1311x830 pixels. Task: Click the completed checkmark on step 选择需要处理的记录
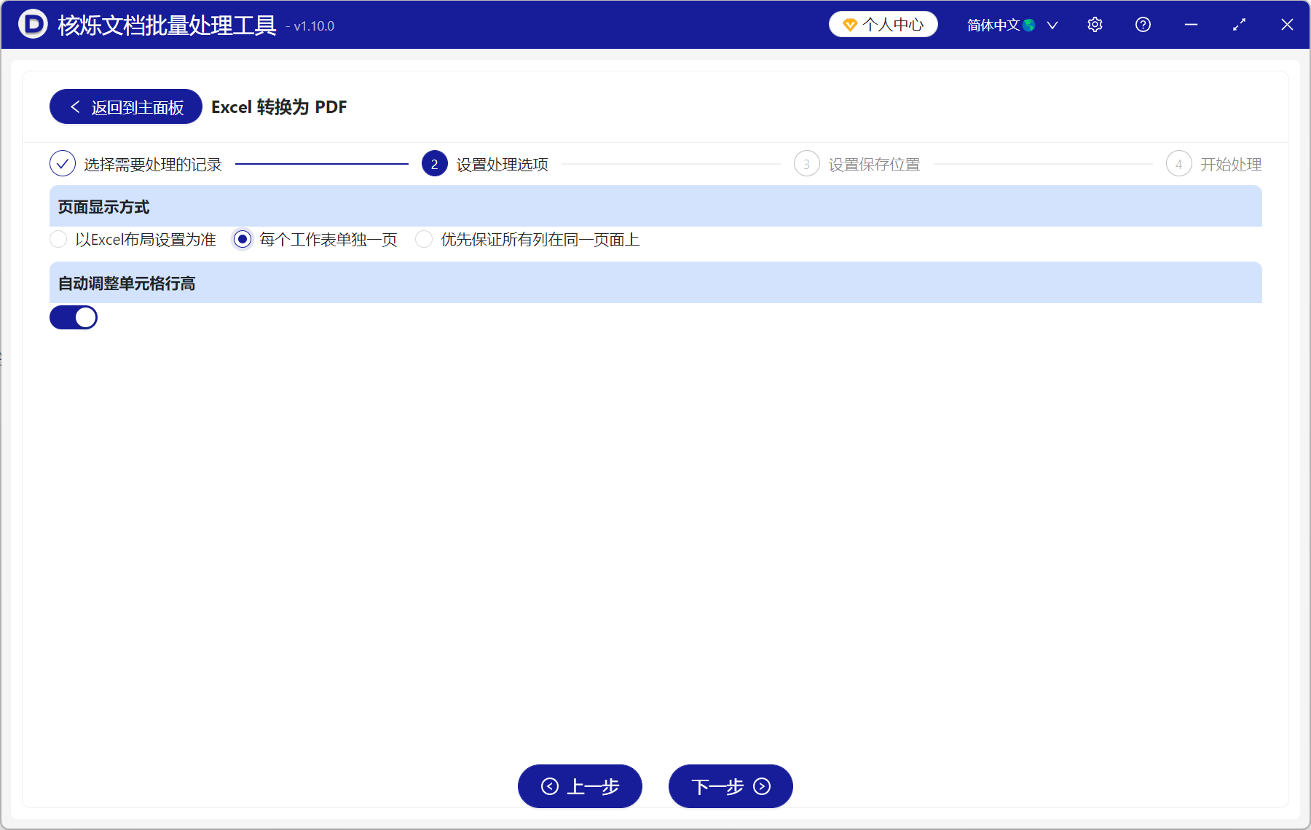pyautogui.click(x=63, y=163)
